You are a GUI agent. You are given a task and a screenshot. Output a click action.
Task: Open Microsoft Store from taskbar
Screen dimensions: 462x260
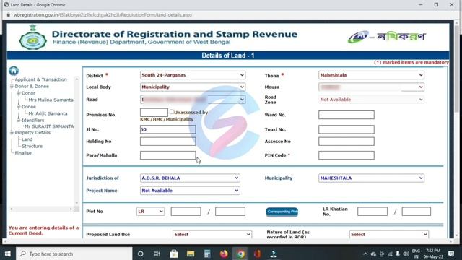(x=174, y=253)
